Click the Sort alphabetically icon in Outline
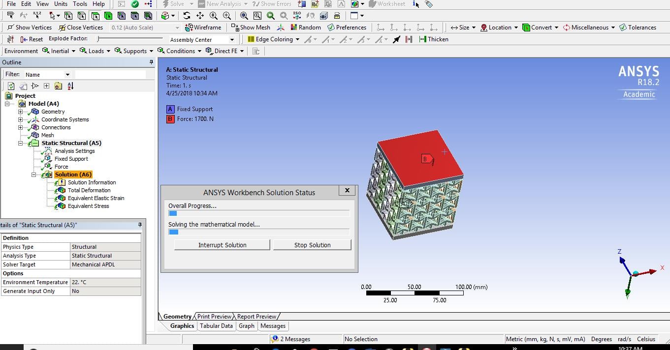Viewport: 670px width, 350px height. pos(70,86)
